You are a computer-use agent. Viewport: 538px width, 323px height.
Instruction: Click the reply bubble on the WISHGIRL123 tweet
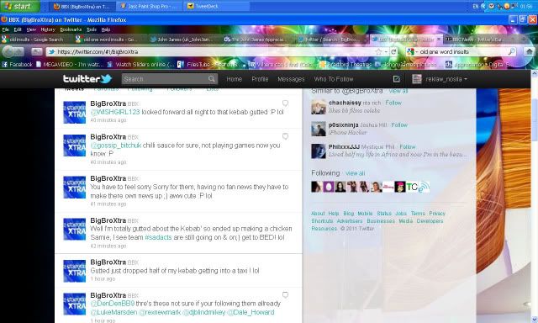(285, 103)
